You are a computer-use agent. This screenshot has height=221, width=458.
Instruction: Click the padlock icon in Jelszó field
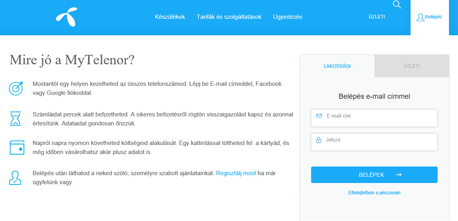tap(319, 140)
